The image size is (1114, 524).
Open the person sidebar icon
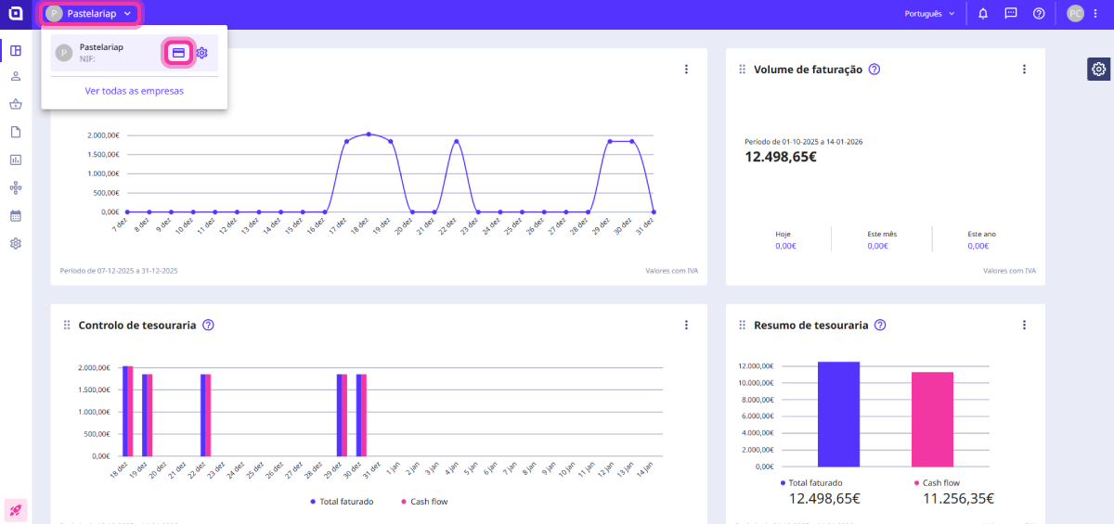(x=16, y=77)
